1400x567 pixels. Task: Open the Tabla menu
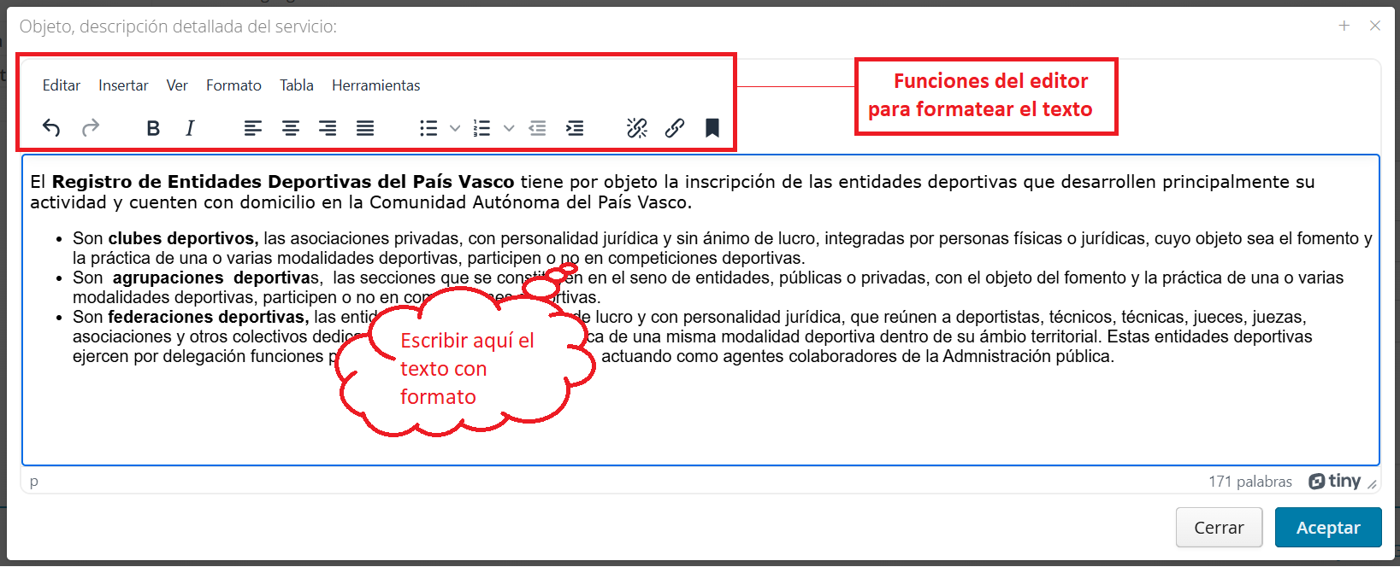point(297,85)
